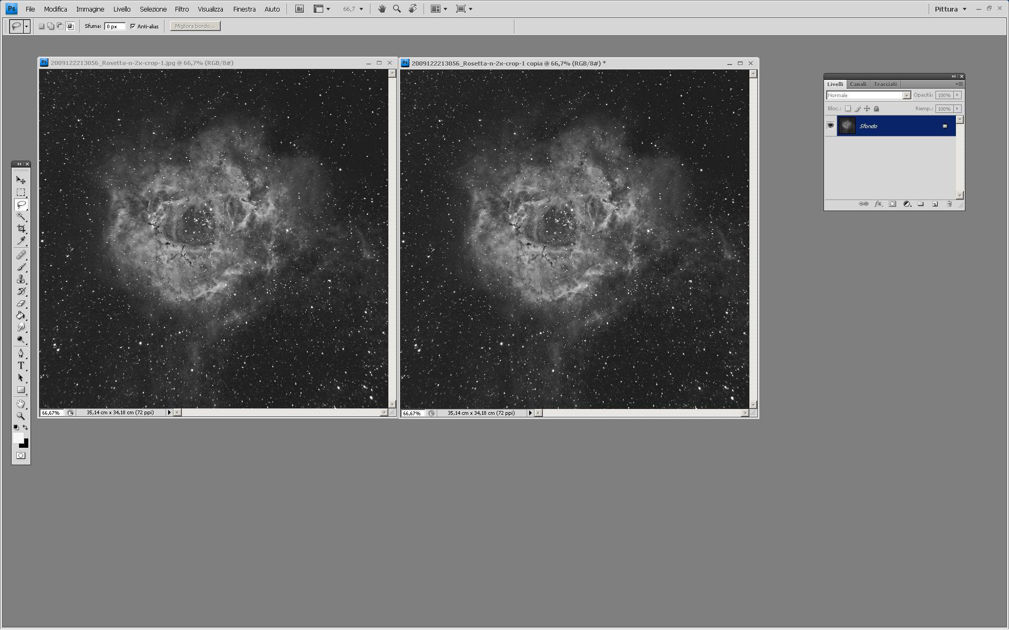Image resolution: width=1009 pixels, height=630 pixels.
Task: Select the Dodge tool
Action: [x=21, y=340]
